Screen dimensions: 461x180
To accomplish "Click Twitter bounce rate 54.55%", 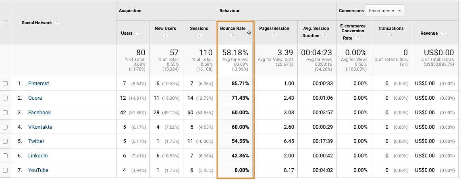I will [240, 141].
